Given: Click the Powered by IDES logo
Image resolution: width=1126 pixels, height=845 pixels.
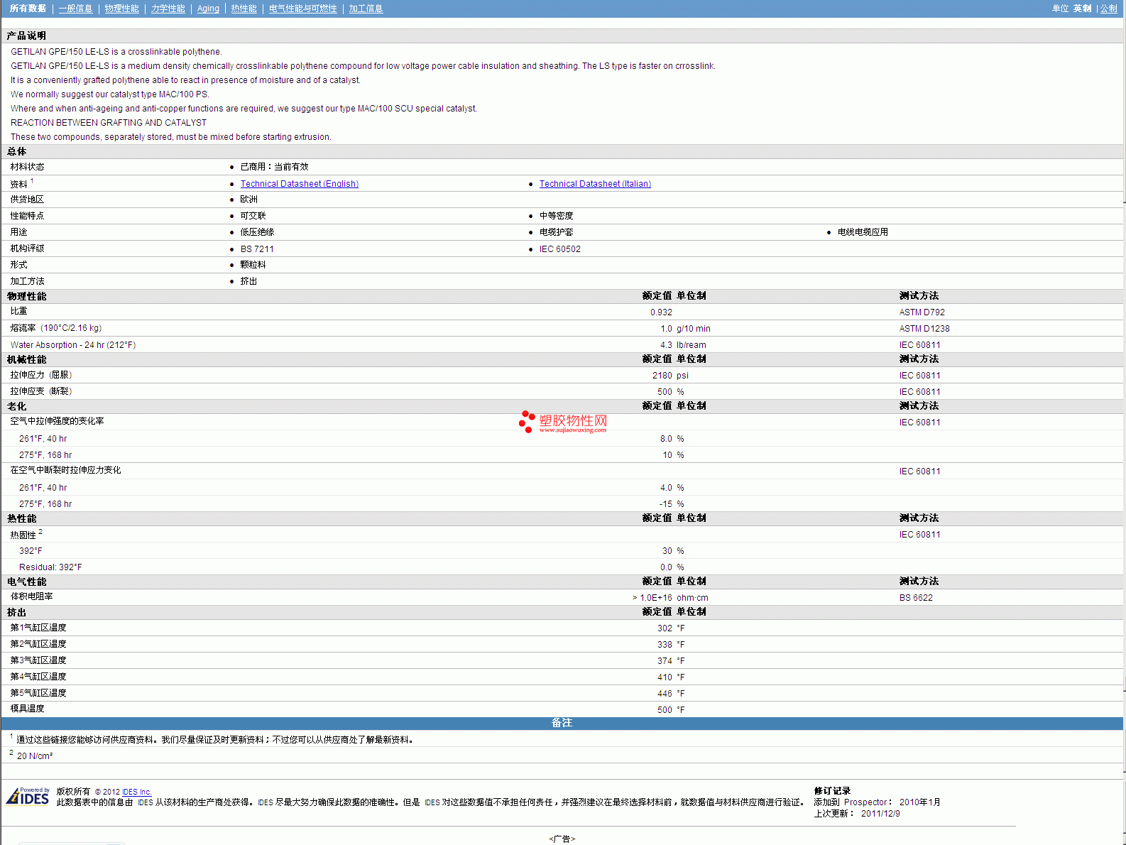Looking at the screenshot, I should (28, 797).
